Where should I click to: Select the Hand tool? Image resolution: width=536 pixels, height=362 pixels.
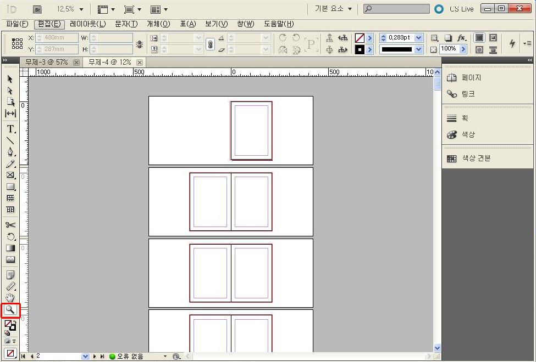(10, 298)
